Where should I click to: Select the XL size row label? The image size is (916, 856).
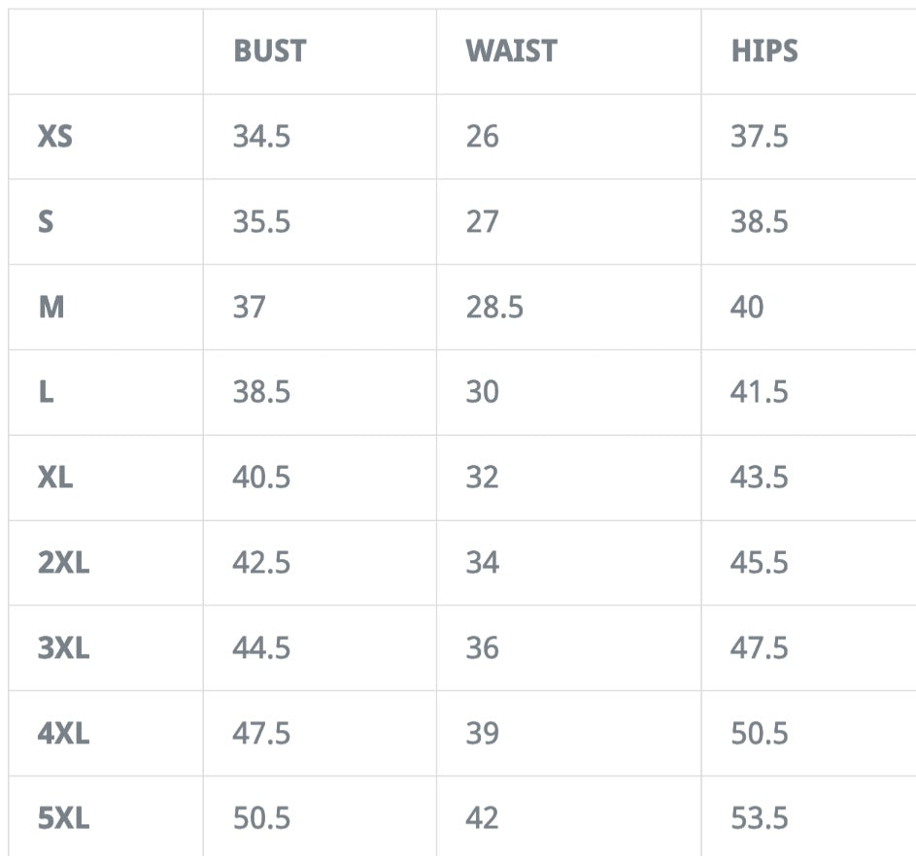[54, 478]
